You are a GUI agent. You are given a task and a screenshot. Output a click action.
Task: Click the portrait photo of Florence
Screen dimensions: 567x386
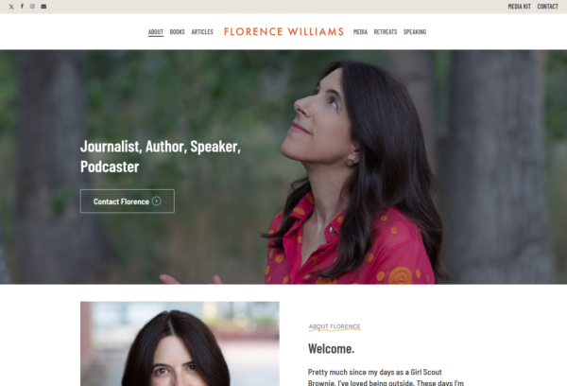pos(180,343)
